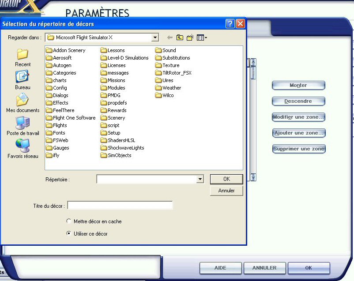Select the Weather folder
The width and height of the screenshot is (354, 281).
[x=168, y=88]
